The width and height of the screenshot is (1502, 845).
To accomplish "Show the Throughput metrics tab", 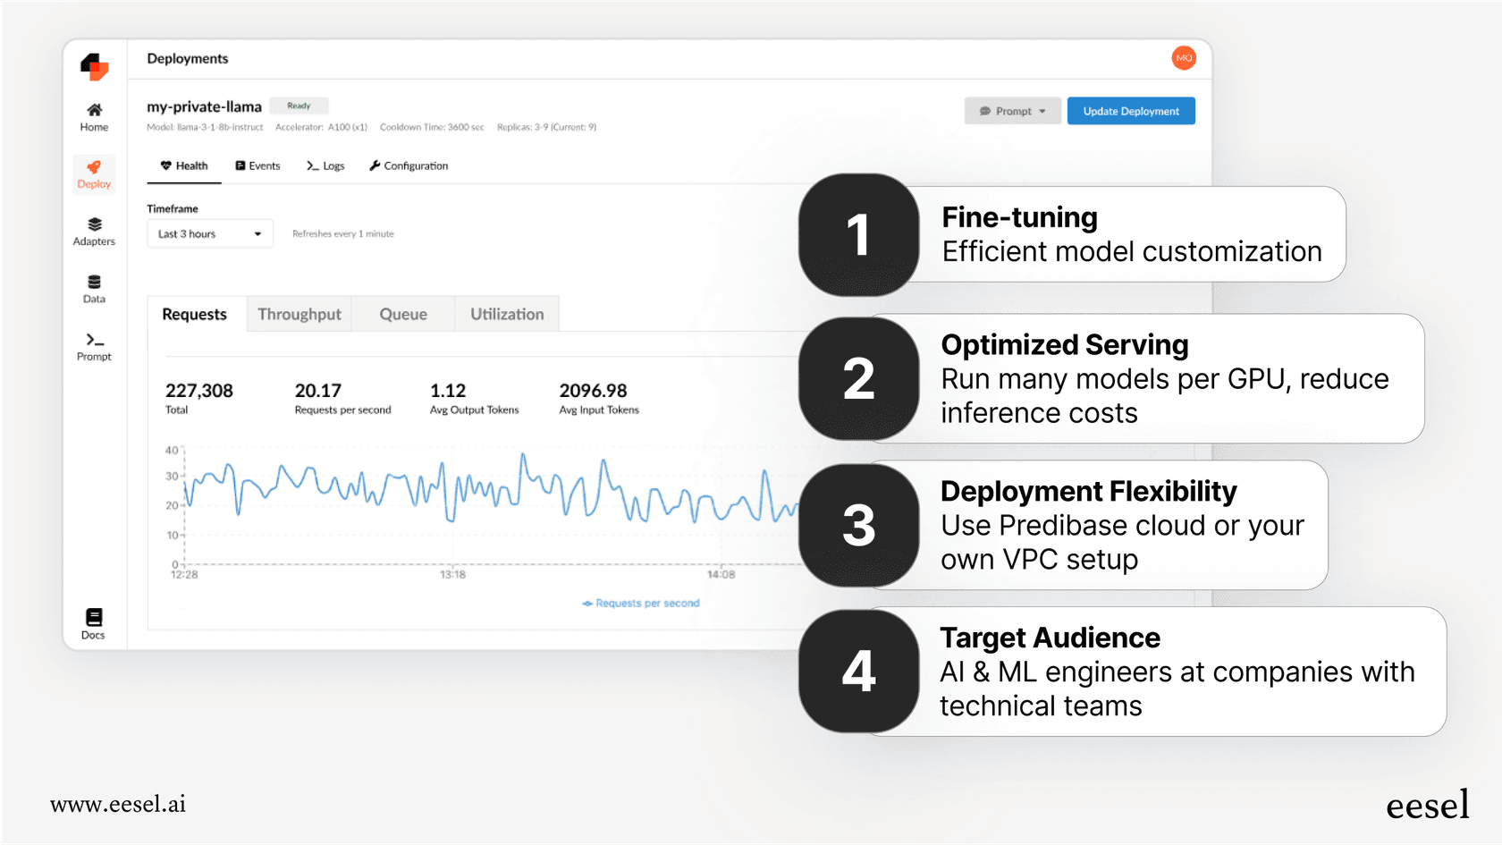I will (300, 315).
